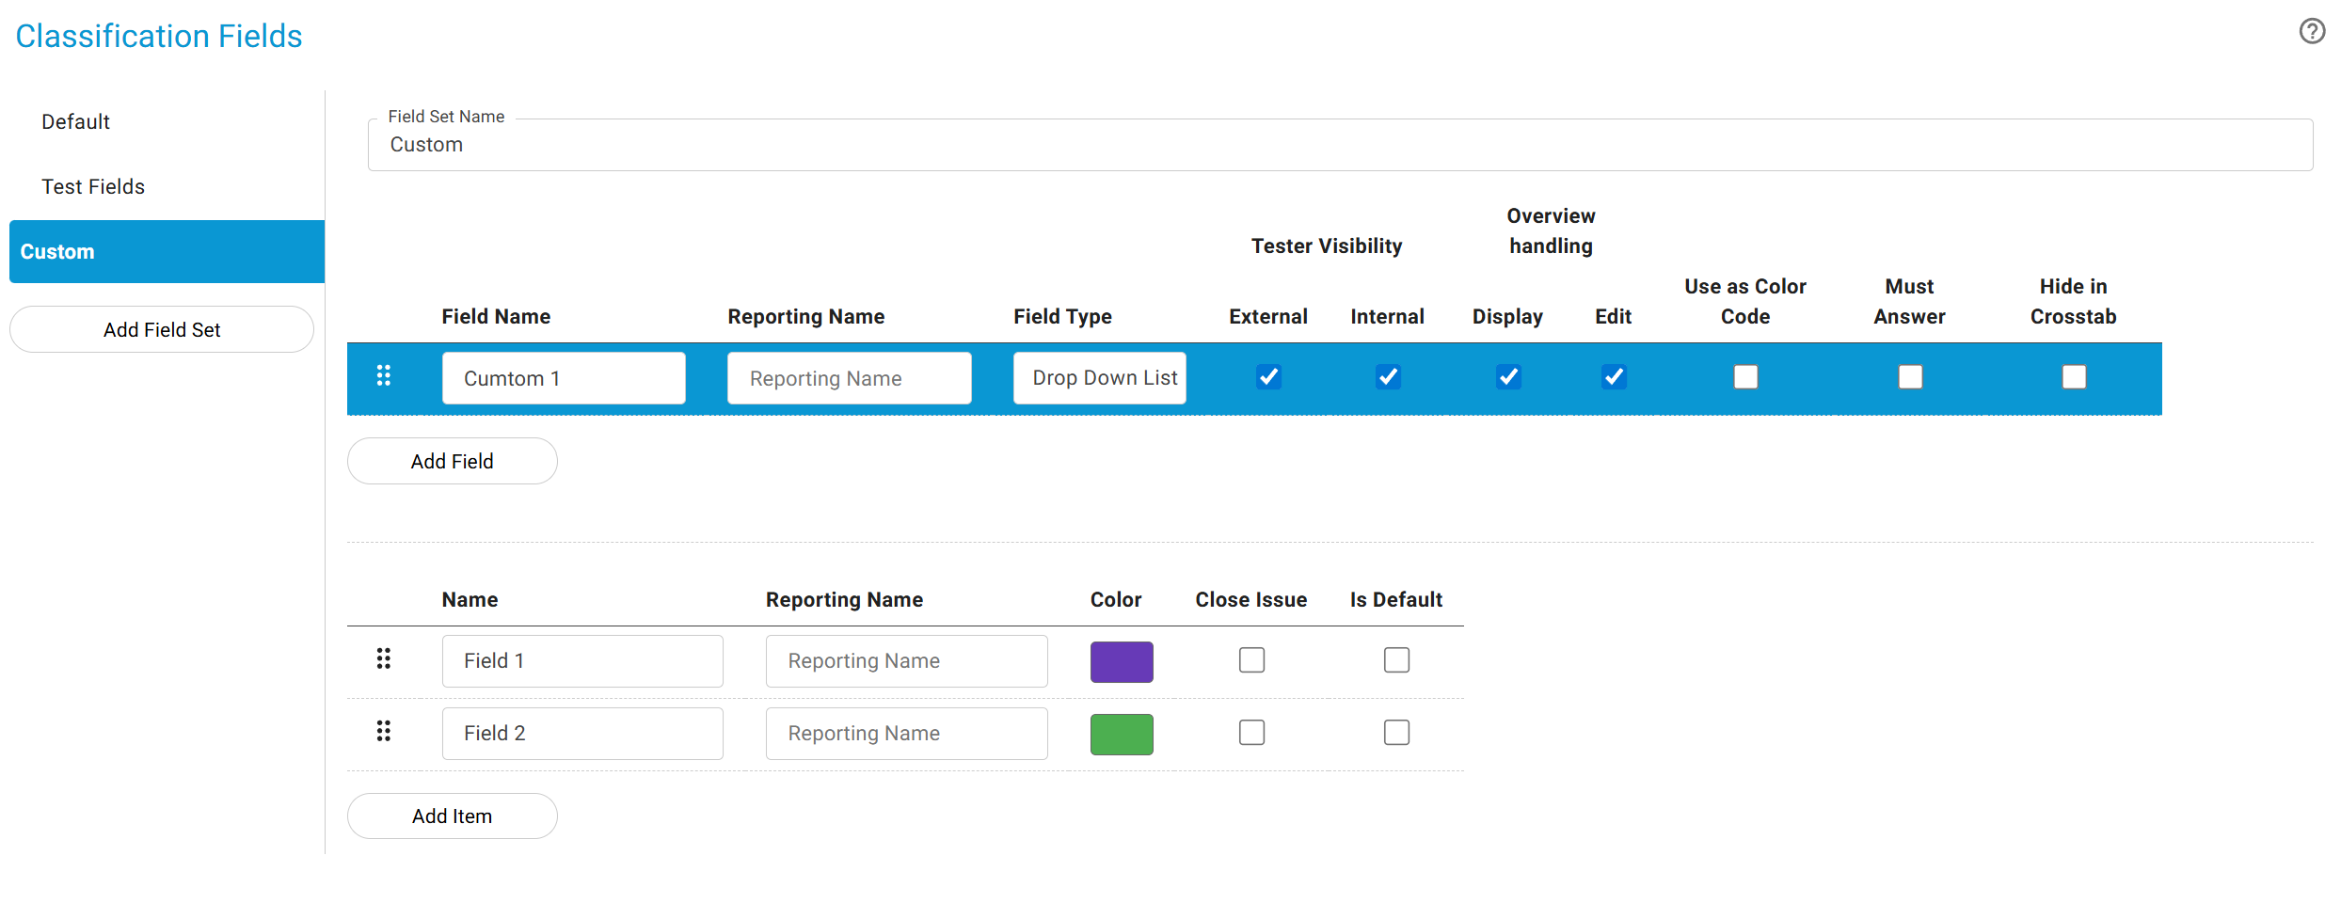Viewport: 2341px width, 903px height.
Task: Open the purple color swatch for Field 1
Action: pyautogui.click(x=1121, y=662)
